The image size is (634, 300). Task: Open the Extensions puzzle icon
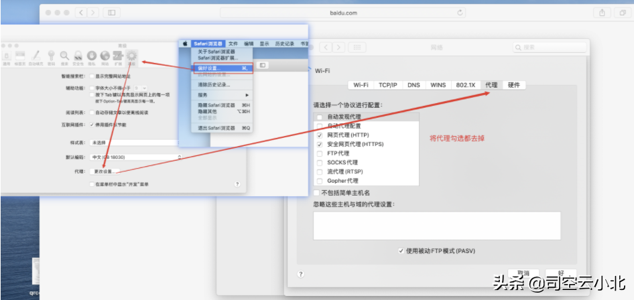118,57
